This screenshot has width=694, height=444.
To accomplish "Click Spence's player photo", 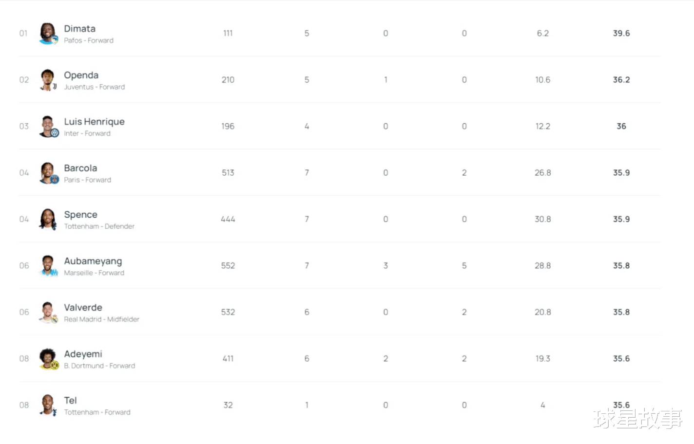I will point(48,220).
